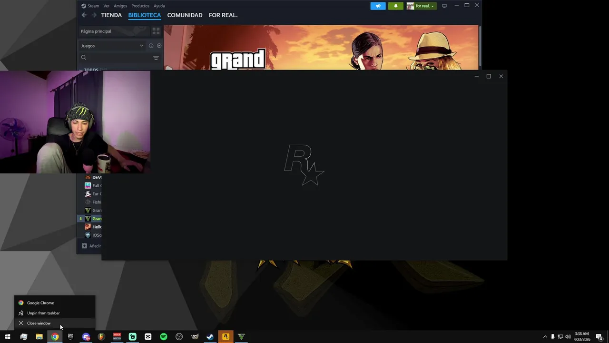The height and width of the screenshot is (343, 609).
Task: Enter Steam Big Picture mode icon
Action: pyautogui.click(x=444, y=6)
